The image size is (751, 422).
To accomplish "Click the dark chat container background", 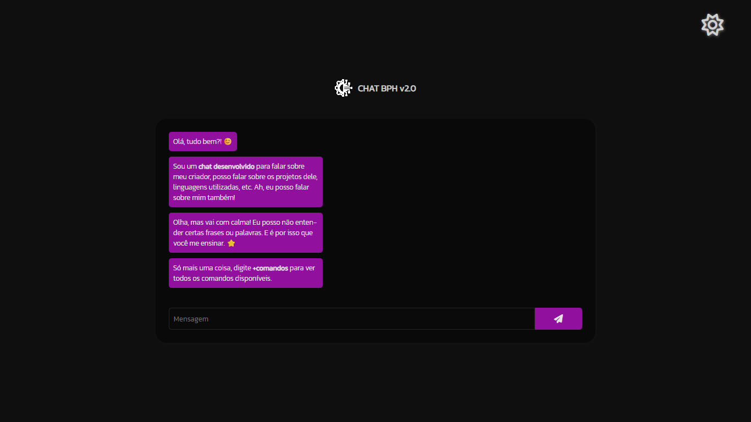I will [440, 220].
